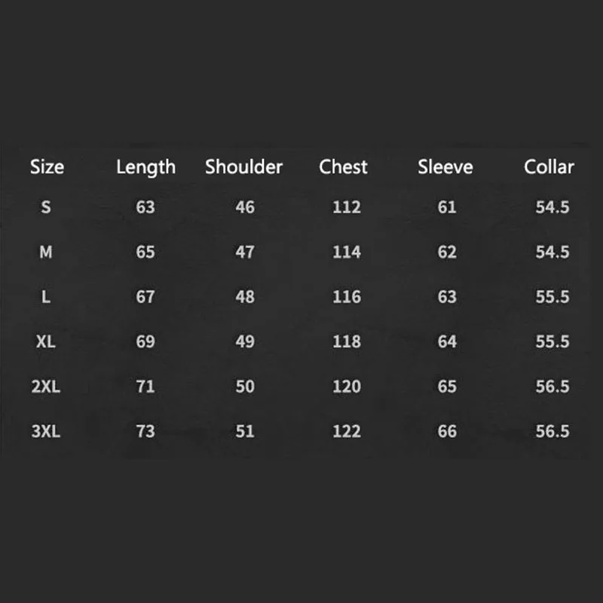This screenshot has width=603, height=603.
Task: Click the Length column header
Action: click(x=145, y=167)
